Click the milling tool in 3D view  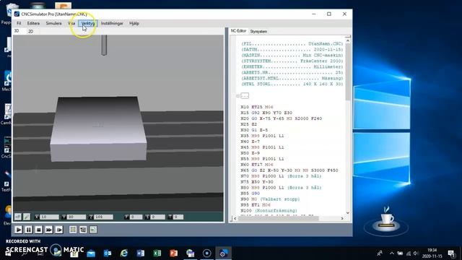click(x=104, y=45)
